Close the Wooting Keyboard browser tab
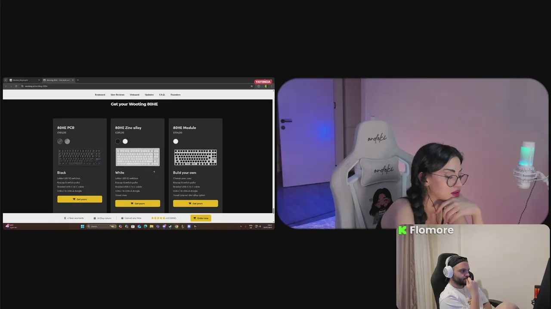This screenshot has height=309, width=551. tap(39, 80)
